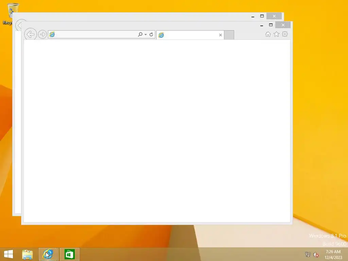Close the front Internet Explorer window

click(283, 25)
